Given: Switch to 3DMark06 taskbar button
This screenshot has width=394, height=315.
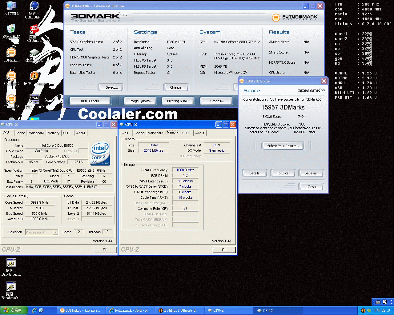Looking at the screenshot, I should (81, 310).
